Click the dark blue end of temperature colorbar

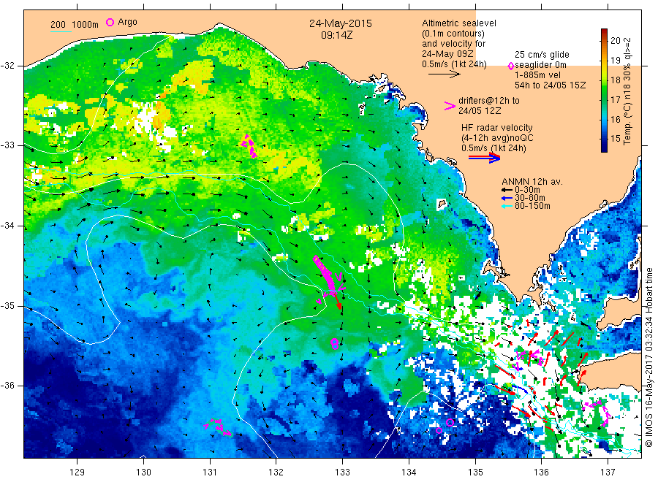pos(604,147)
